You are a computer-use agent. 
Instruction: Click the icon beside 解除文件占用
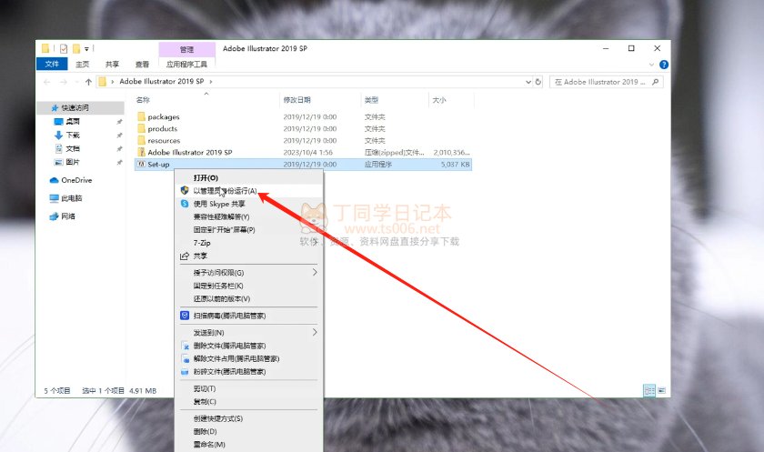click(186, 359)
